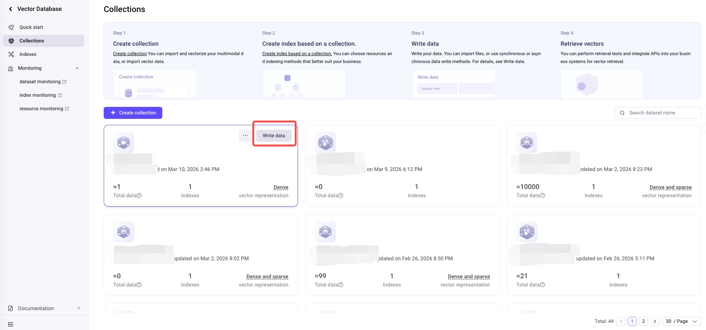Open Quick start in the sidebar
This screenshot has height=330, width=706.
[x=31, y=27]
